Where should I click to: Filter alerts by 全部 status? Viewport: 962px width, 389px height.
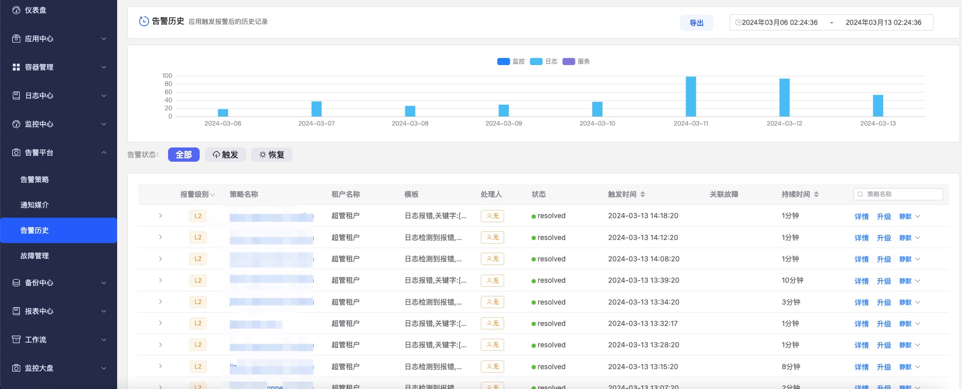[184, 155]
